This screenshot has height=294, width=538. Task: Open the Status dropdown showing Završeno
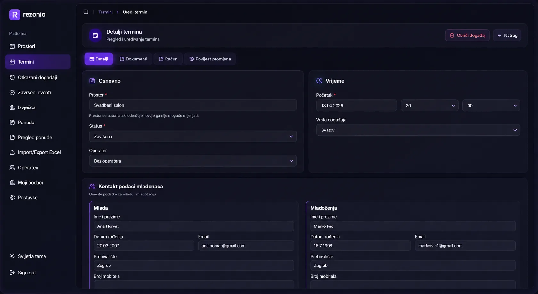point(193,136)
